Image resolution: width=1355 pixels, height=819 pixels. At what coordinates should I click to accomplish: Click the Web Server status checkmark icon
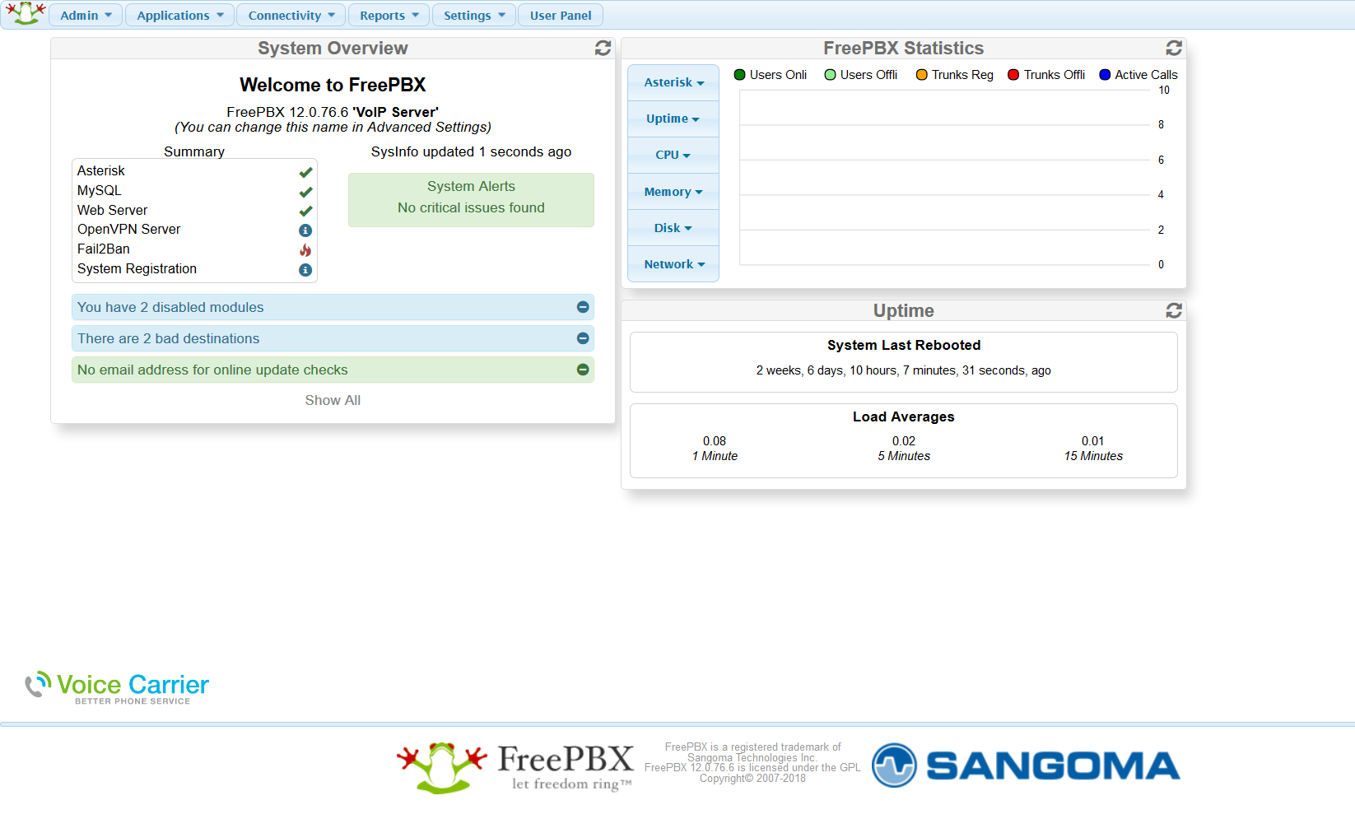pyautogui.click(x=305, y=211)
